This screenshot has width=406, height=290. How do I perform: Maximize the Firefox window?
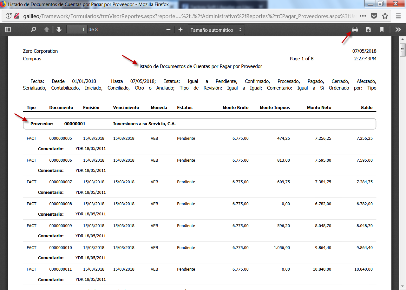tap(380, 4)
